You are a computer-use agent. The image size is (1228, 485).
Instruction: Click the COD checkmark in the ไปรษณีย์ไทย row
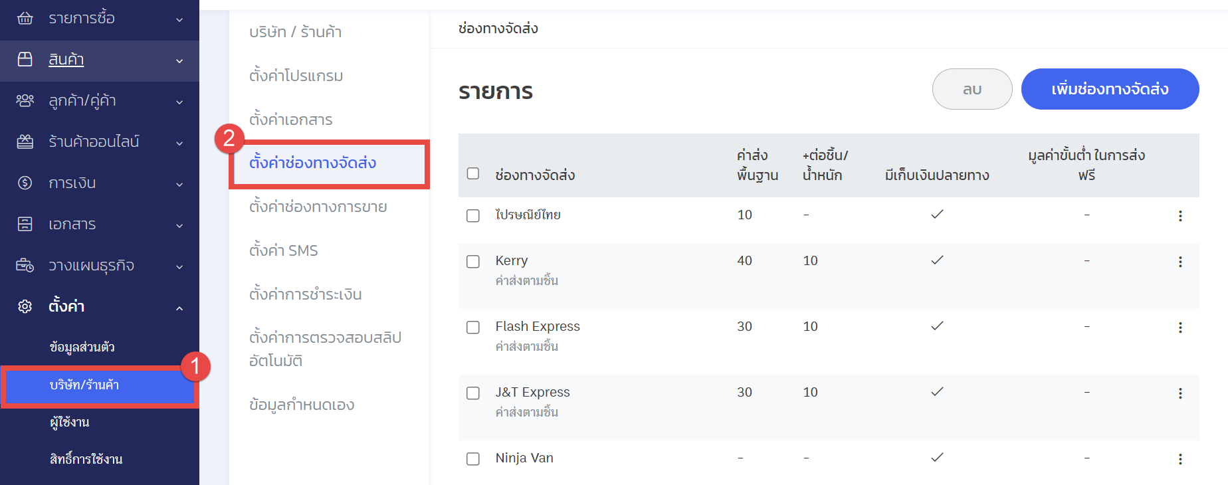pos(937,214)
